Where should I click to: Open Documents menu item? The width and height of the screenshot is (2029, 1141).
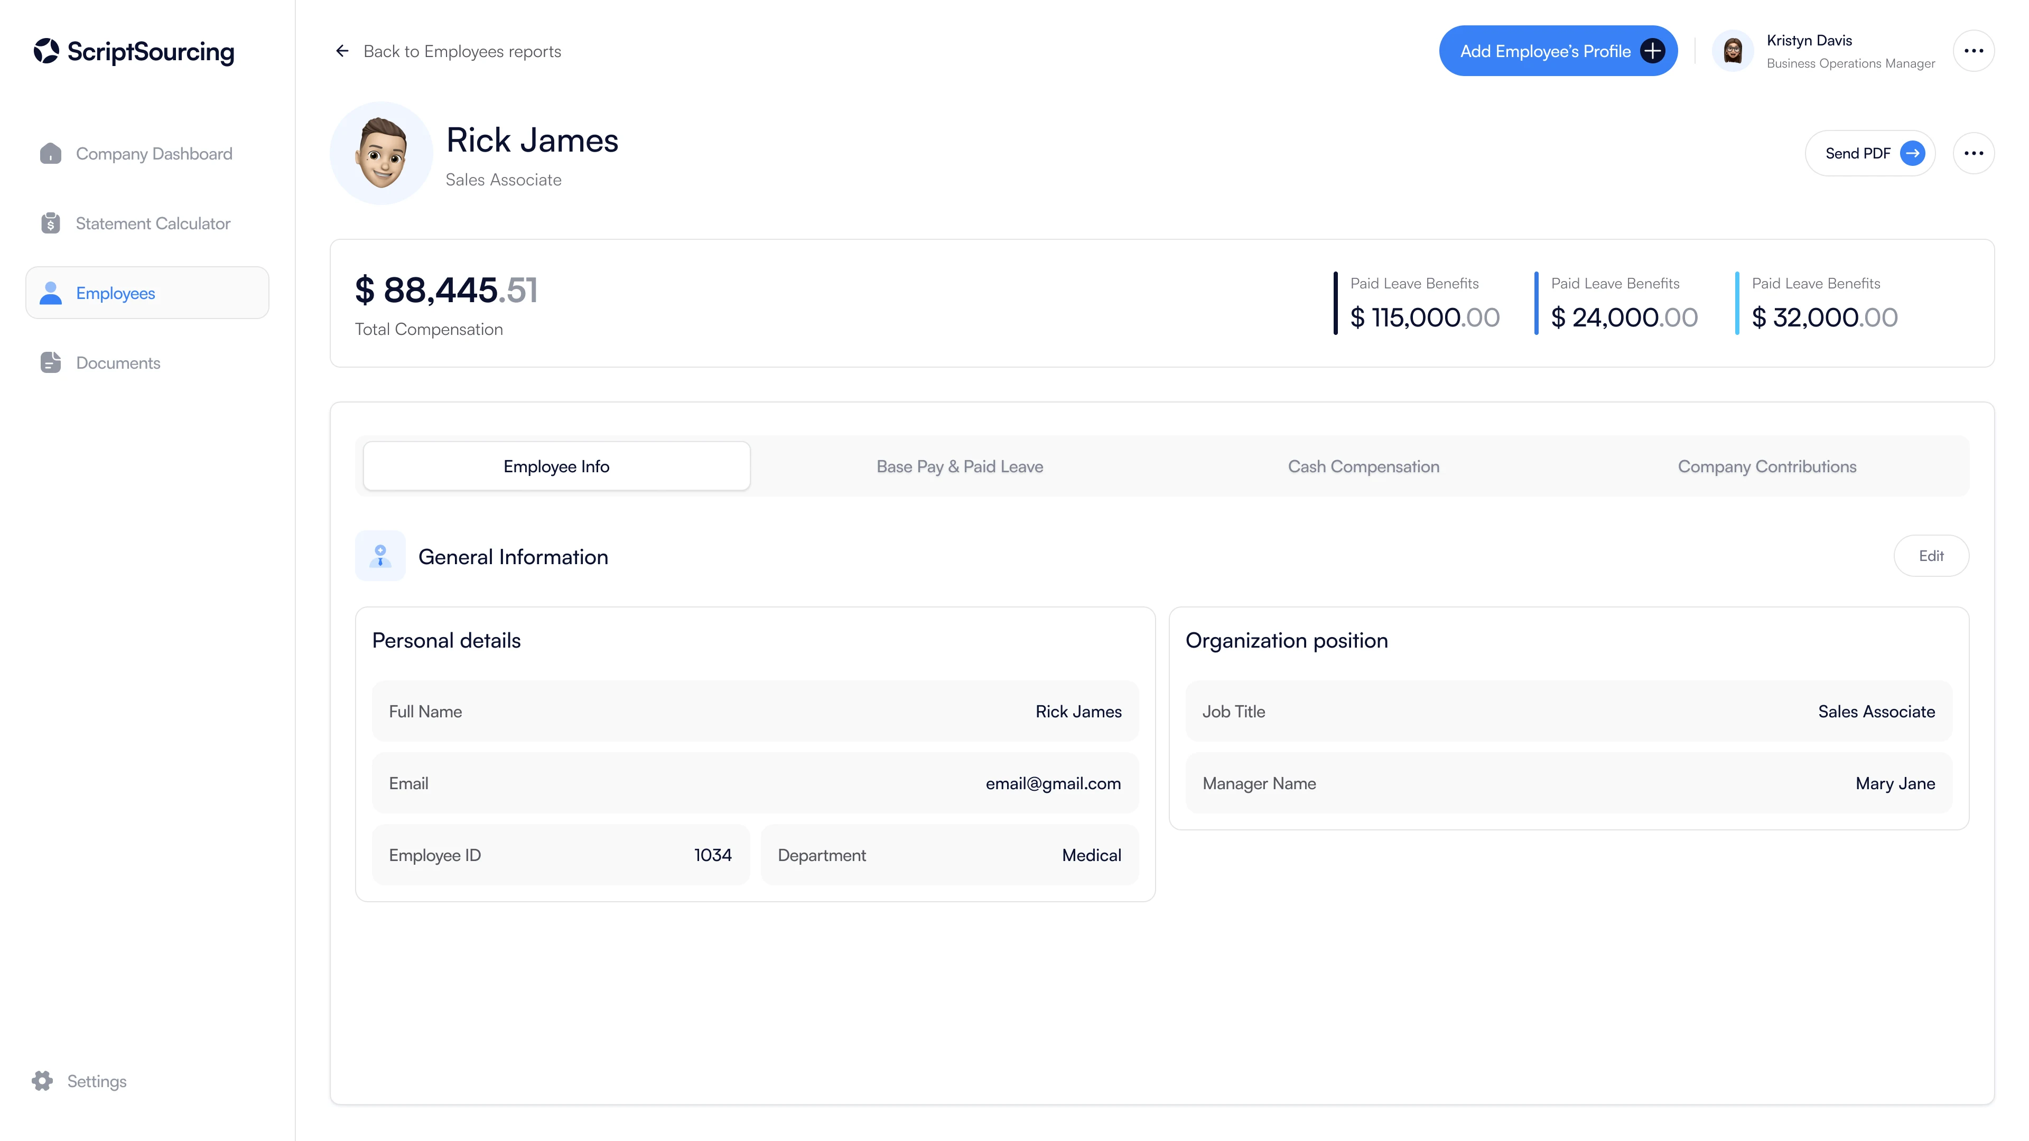[x=147, y=362]
